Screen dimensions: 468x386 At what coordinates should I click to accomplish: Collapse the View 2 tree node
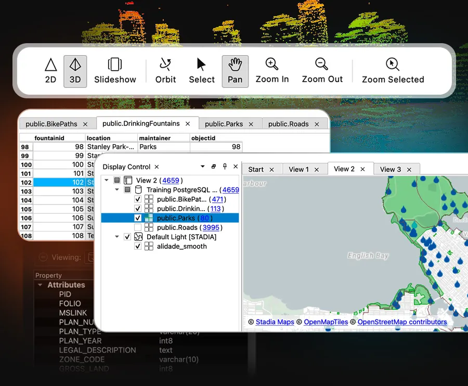coord(107,181)
